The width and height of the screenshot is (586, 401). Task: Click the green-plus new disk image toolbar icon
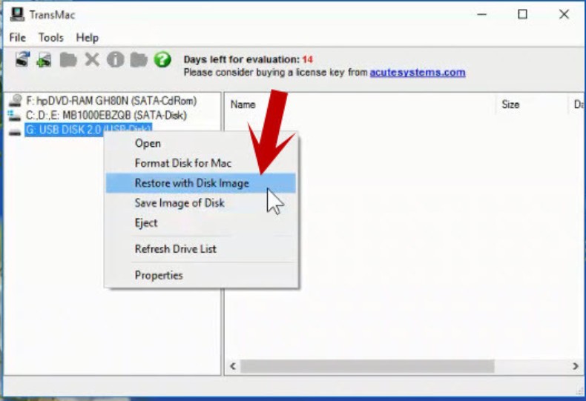(x=45, y=60)
